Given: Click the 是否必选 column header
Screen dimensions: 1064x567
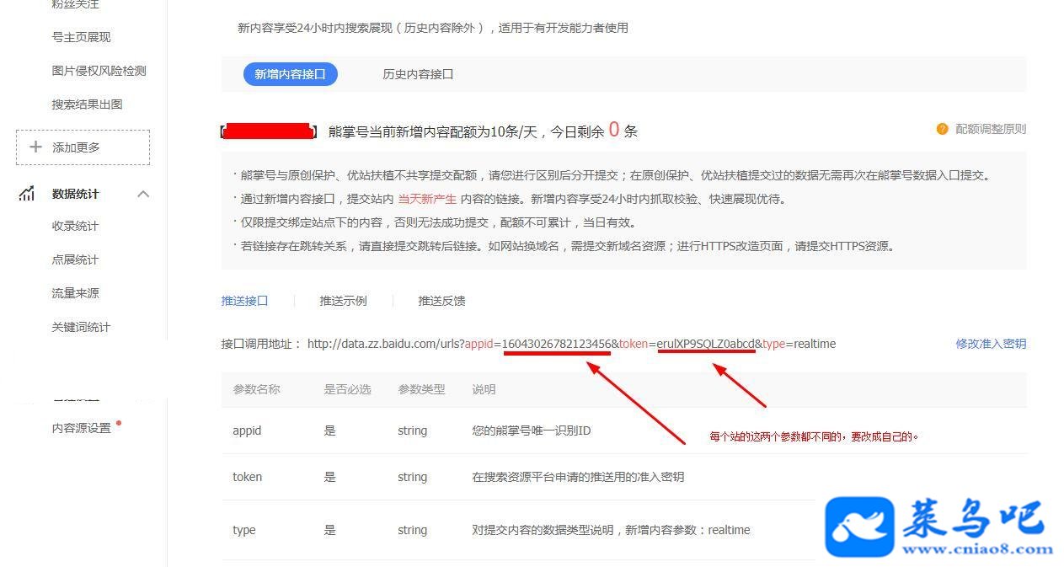Looking at the screenshot, I should [347, 389].
